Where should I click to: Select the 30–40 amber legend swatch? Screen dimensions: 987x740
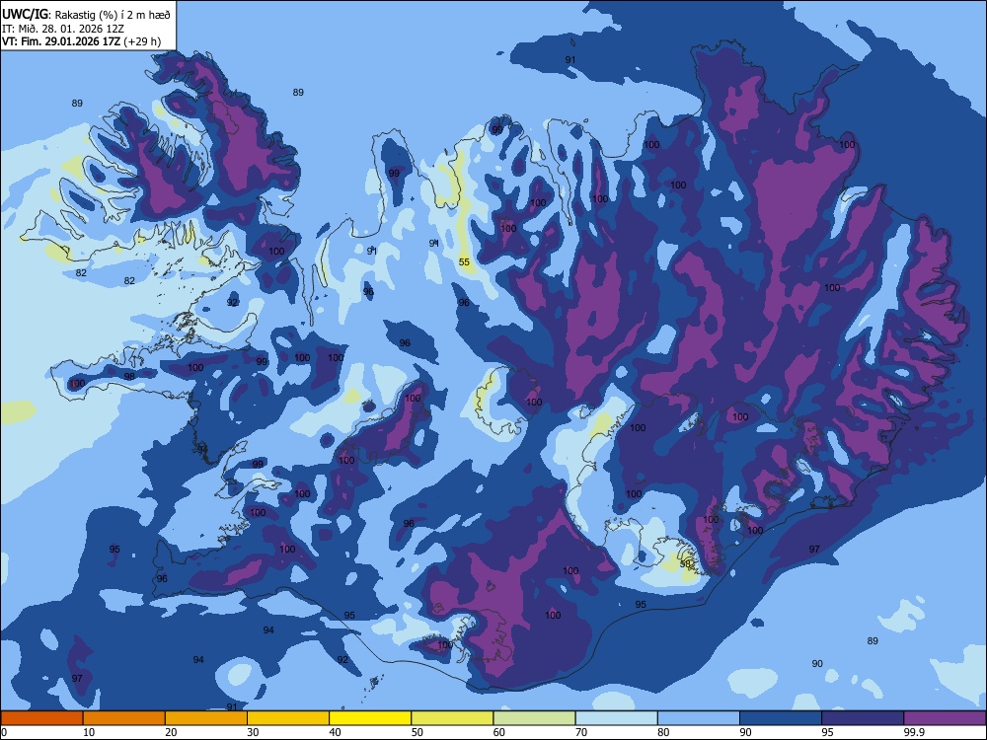click(288, 718)
